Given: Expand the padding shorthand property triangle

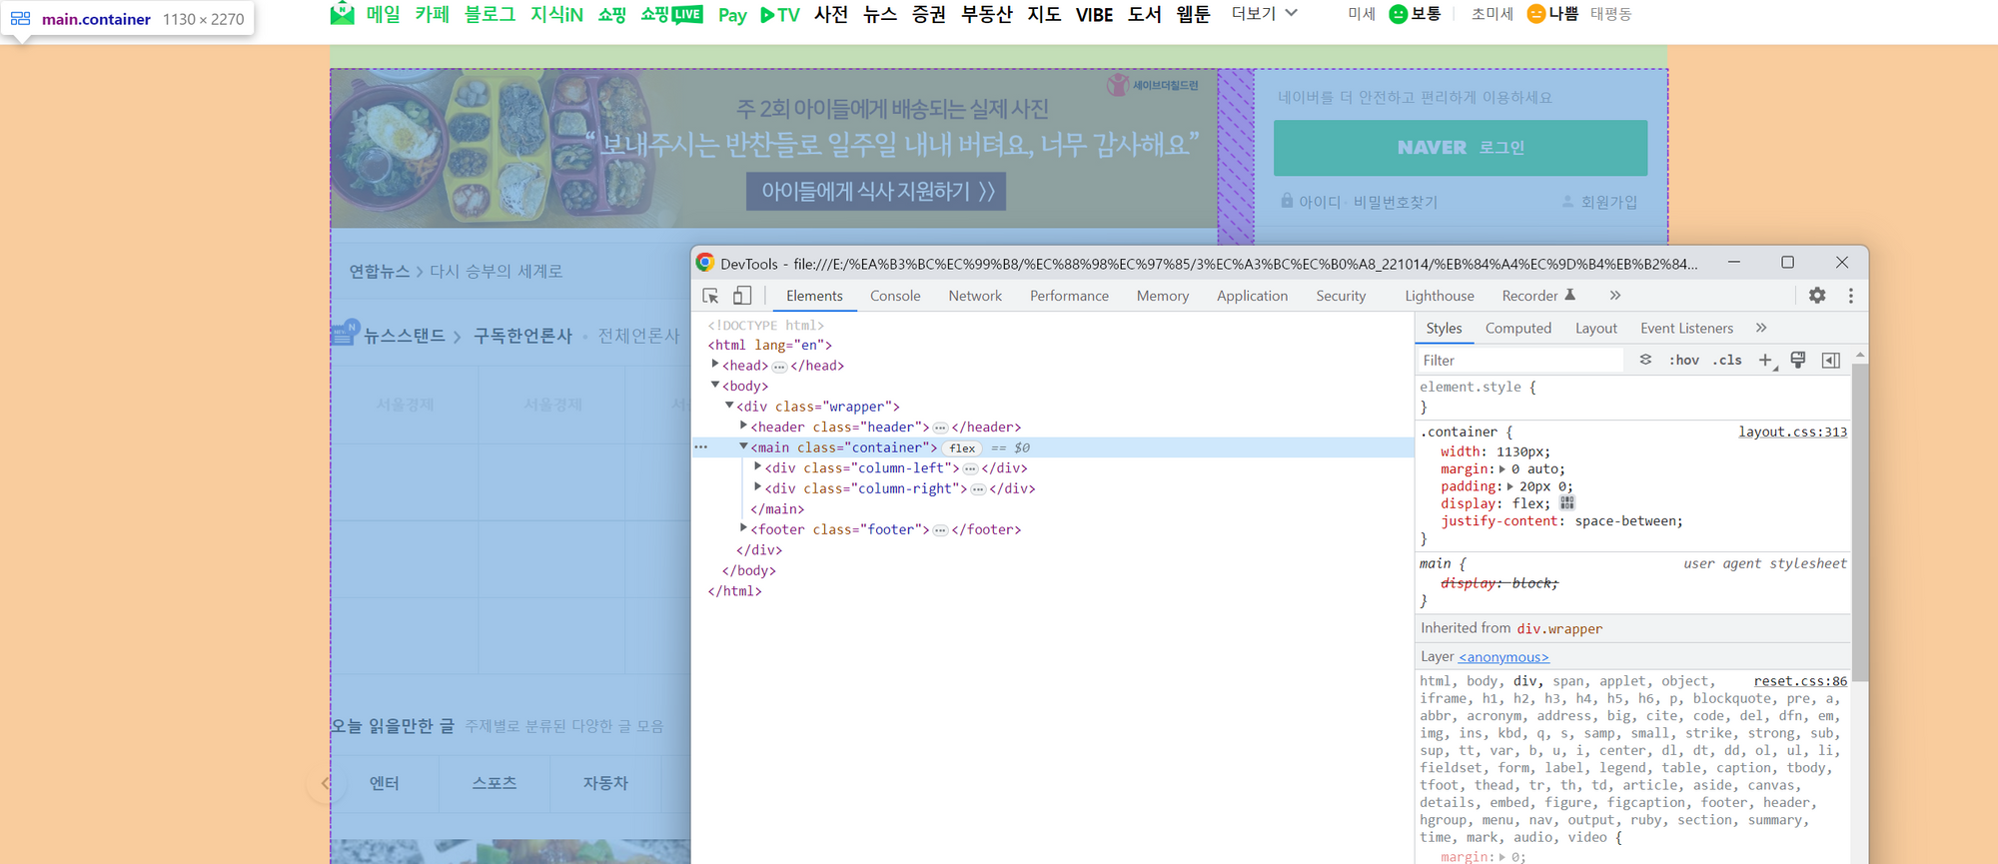Looking at the screenshot, I should (x=1510, y=486).
